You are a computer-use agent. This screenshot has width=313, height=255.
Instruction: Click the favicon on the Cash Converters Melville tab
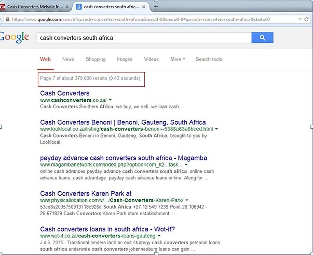point(6,6)
